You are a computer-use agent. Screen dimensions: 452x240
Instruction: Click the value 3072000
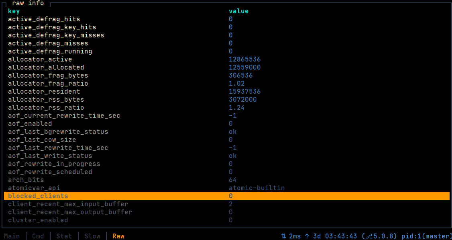coord(243,100)
